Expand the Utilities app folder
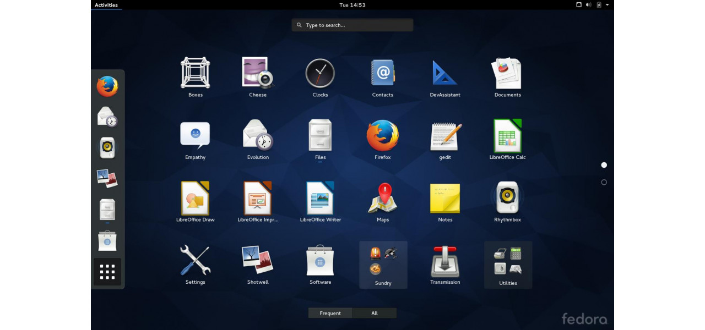The height and width of the screenshot is (330, 705). pos(508,265)
